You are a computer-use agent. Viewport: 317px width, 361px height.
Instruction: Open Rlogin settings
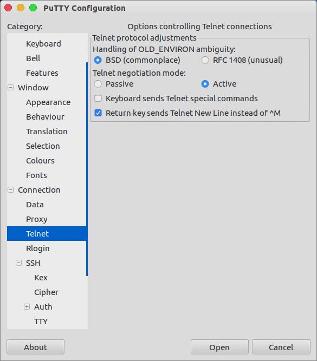[38, 248]
